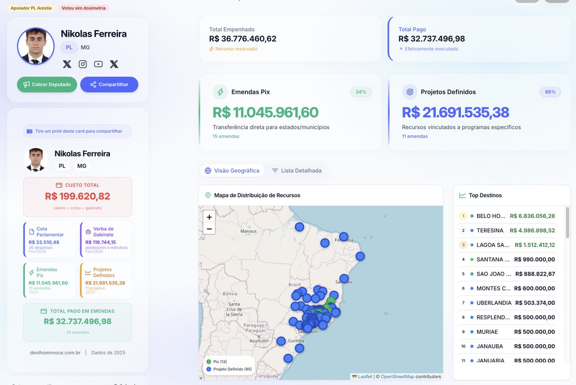Viewport: 576px width, 385px height.
Task: Click the Emendas Pix small card in share card
Action: (x=49, y=280)
